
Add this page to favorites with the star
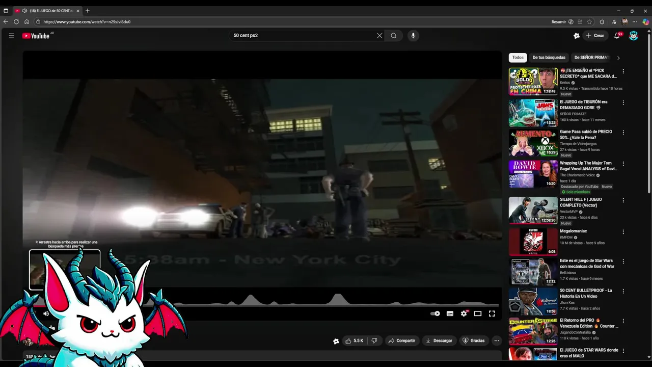click(x=589, y=22)
